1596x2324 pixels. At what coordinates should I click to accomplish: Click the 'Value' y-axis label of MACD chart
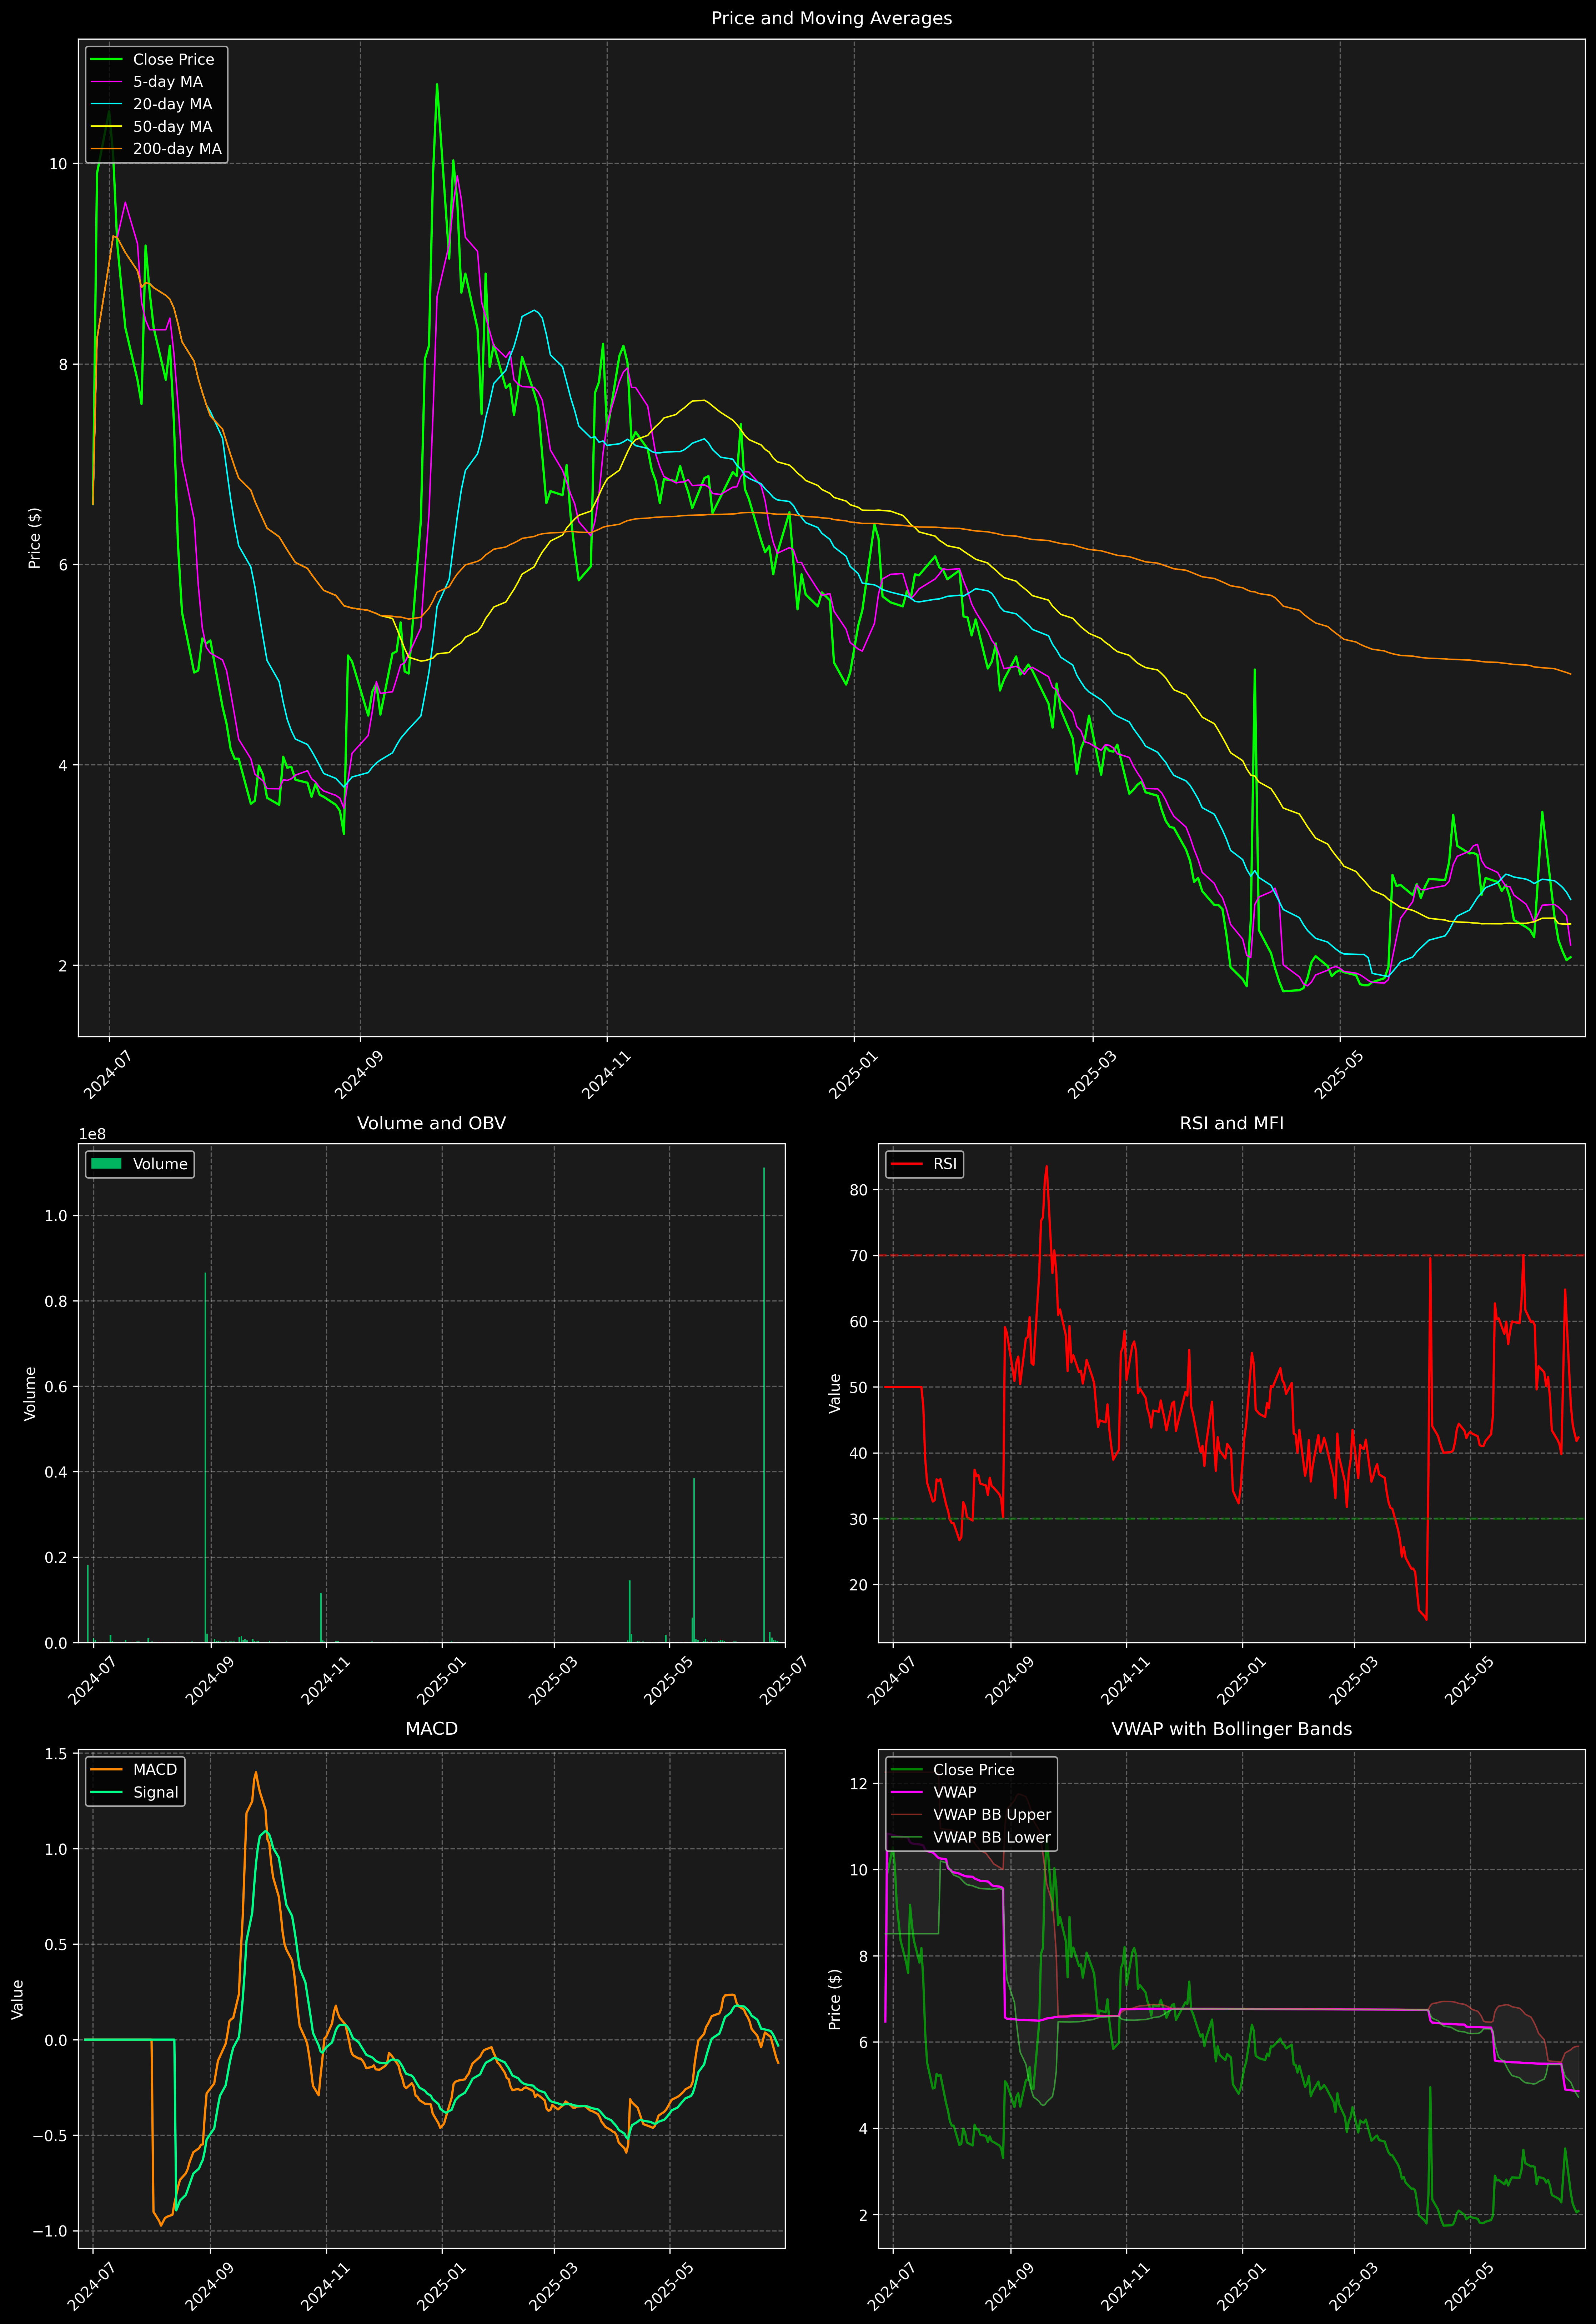click(x=17, y=1999)
